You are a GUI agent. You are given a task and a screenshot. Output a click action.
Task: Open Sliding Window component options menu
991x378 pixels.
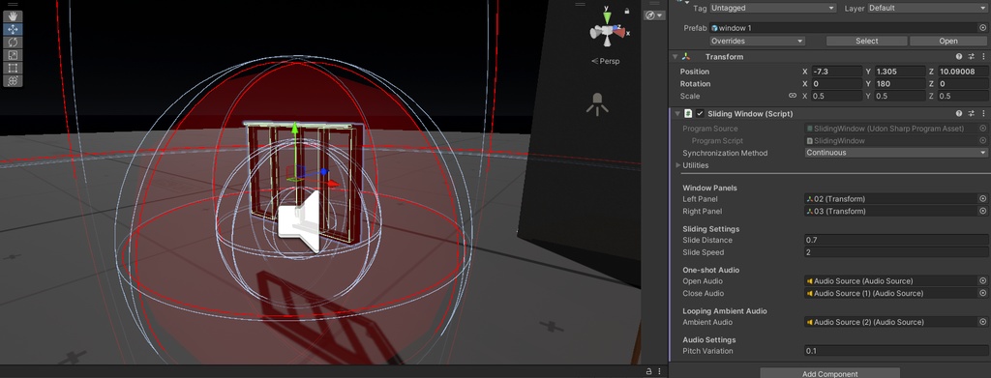pyautogui.click(x=983, y=113)
